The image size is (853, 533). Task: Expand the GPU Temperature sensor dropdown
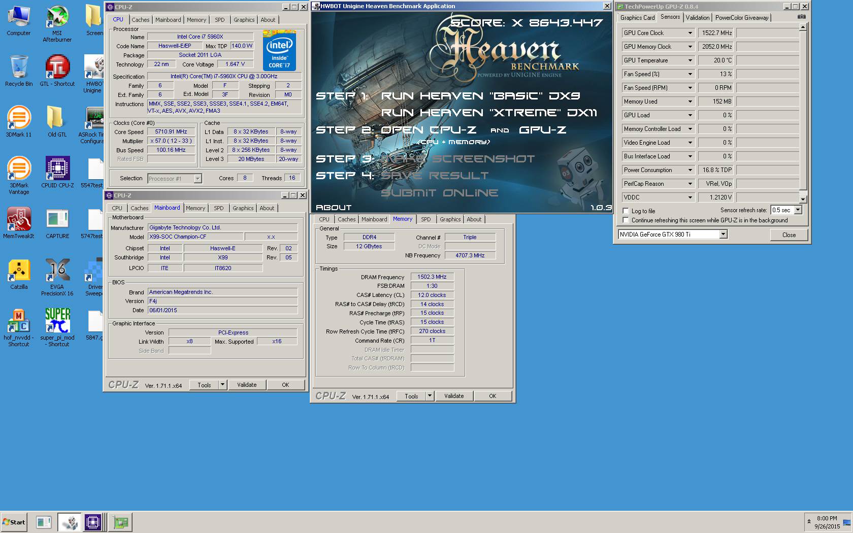(690, 60)
